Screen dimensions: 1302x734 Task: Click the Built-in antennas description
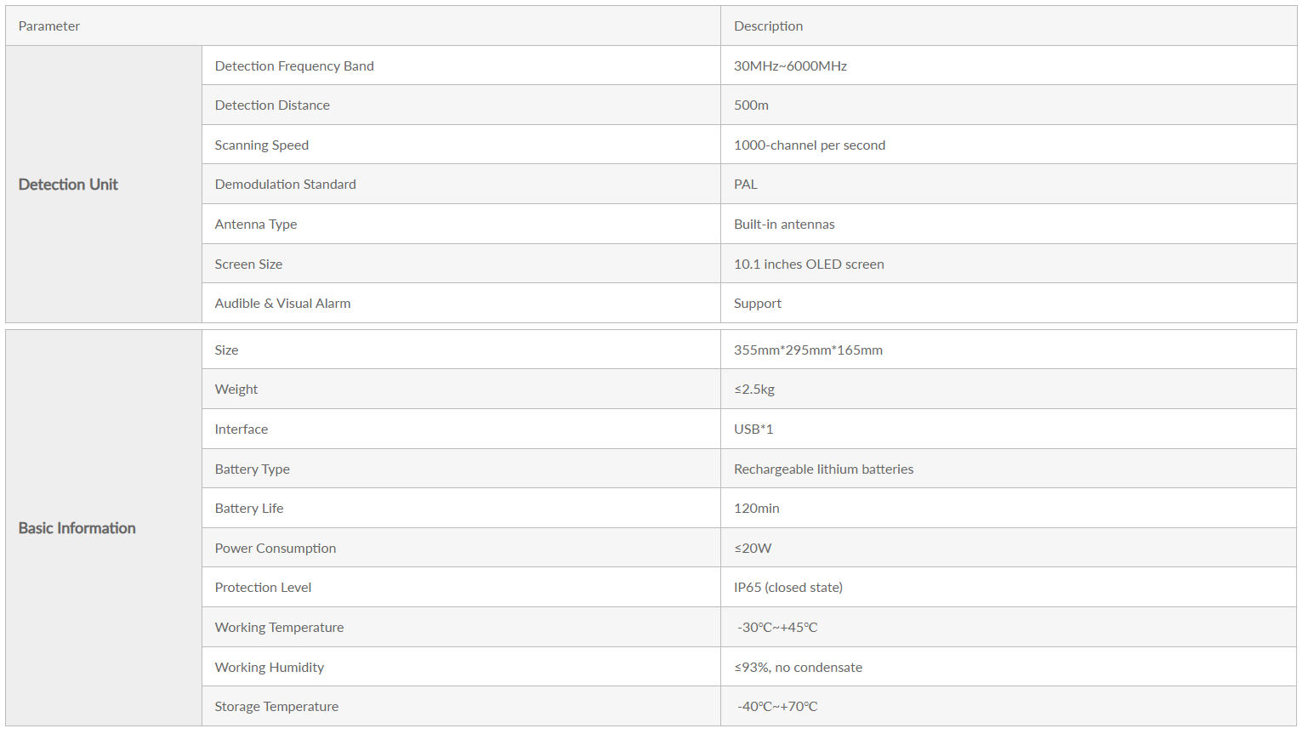(784, 225)
